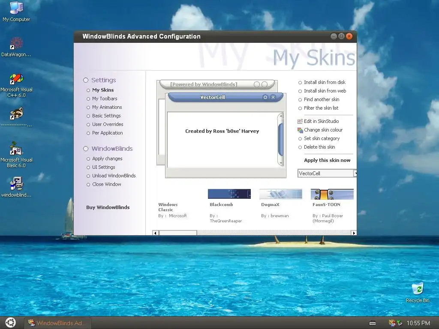Select the DogmaX skin thumbnail
The width and height of the screenshot is (439, 329).
coord(280,194)
